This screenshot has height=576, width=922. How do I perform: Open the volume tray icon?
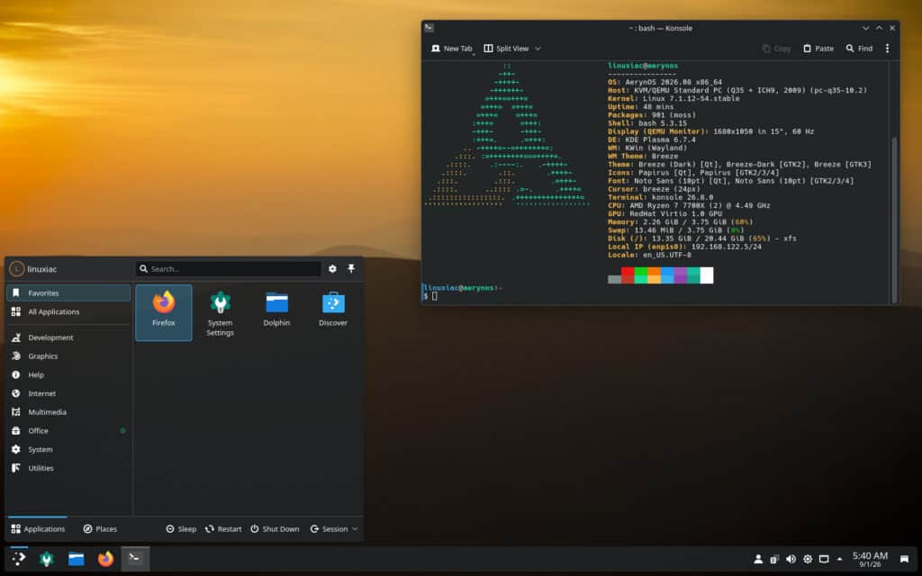[791, 559]
